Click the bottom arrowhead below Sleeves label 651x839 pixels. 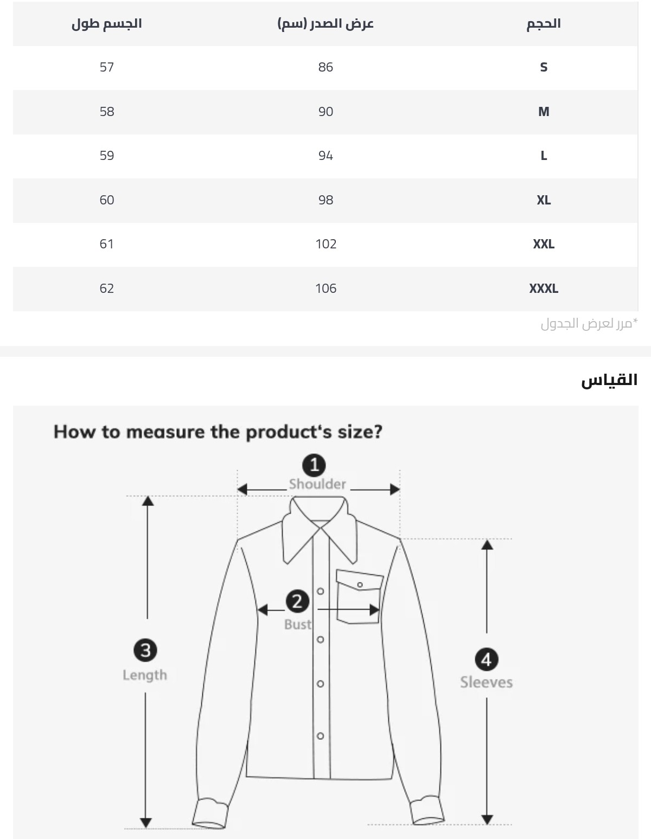pos(487,819)
